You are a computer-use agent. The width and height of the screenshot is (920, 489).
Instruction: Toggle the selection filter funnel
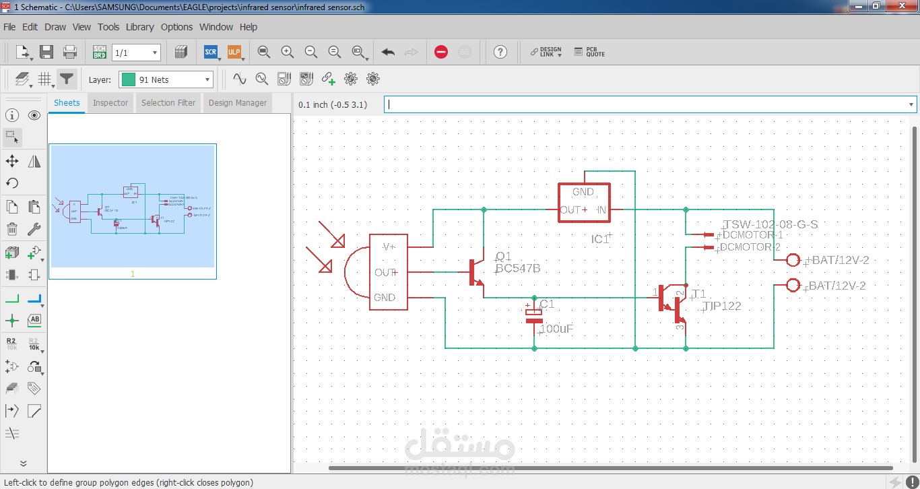click(65, 79)
